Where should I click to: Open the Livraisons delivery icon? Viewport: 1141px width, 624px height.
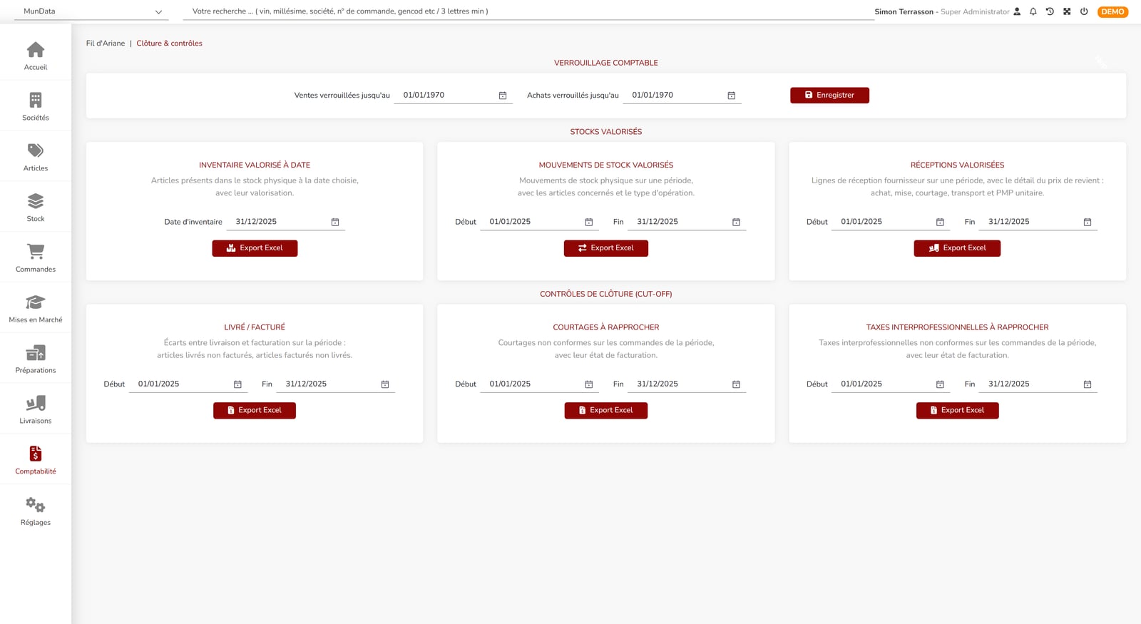36,403
